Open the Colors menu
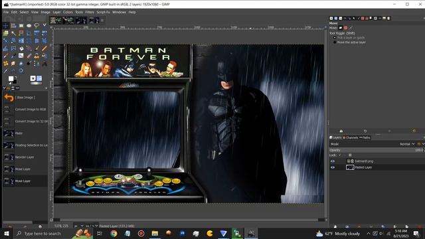The image size is (425, 239). (x=68, y=12)
